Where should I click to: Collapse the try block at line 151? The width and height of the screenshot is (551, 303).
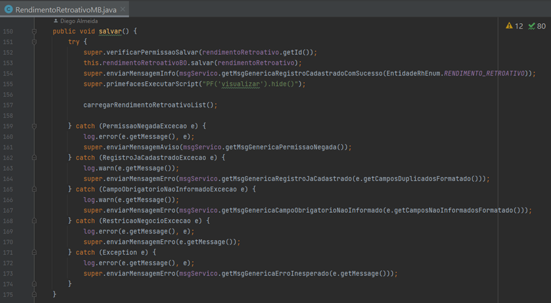pos(34,42)
